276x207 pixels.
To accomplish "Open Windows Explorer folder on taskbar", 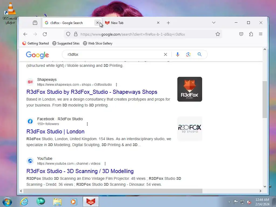I will [x=58, y=202].
